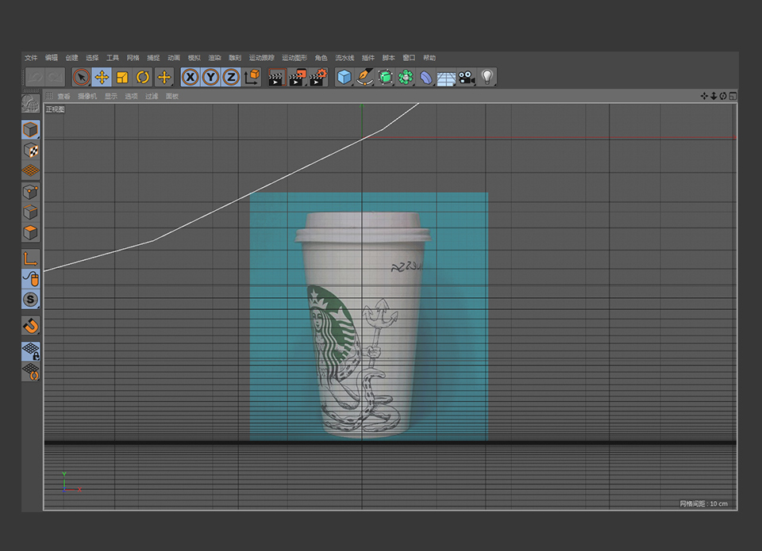The image size is (762, 551).
Task: Open the 雕刻 menu
Action: tap(235, 58)
